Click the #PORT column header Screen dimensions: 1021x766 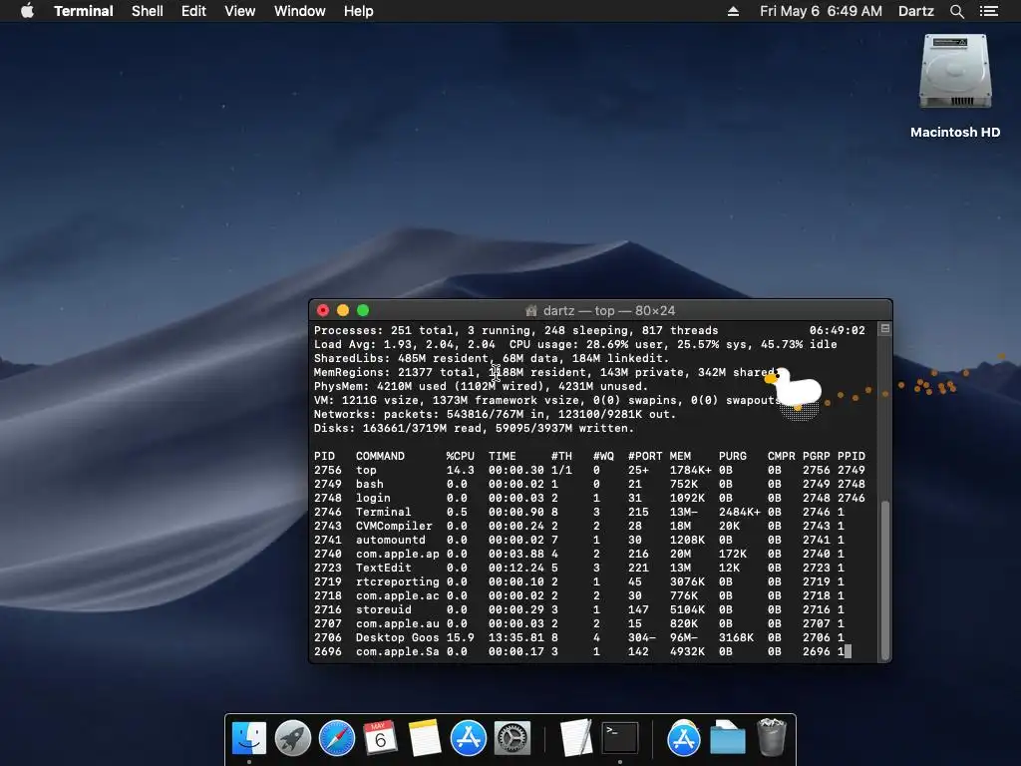pyautogui.click(x=645, y=456)
